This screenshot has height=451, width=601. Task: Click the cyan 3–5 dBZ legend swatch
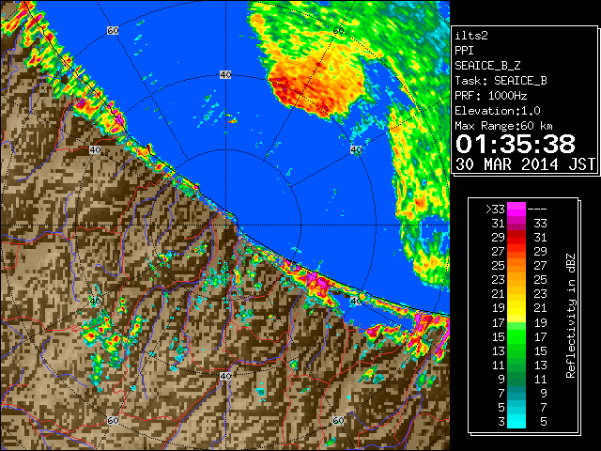coord(516,421)
